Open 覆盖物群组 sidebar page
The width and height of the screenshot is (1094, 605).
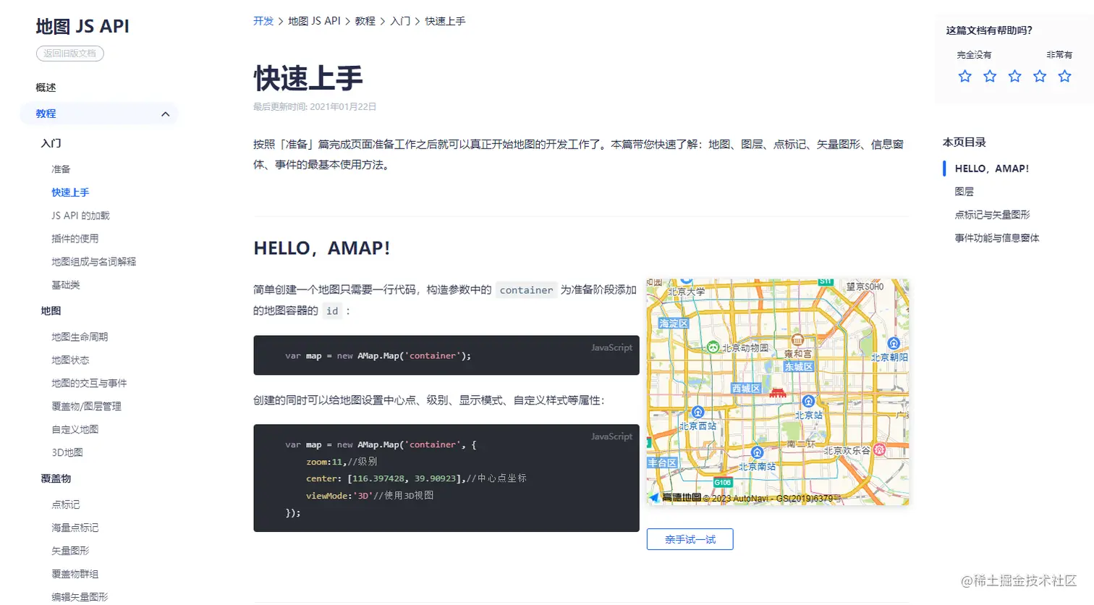[75, 575]
